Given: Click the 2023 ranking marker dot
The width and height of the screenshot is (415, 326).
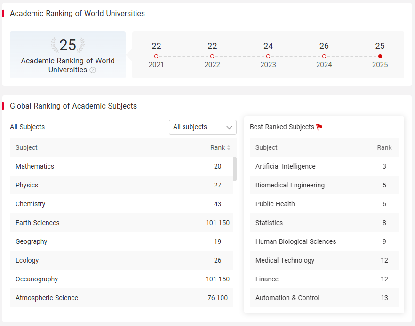Looking at the screenshot, I should click(x=268, y=56).
